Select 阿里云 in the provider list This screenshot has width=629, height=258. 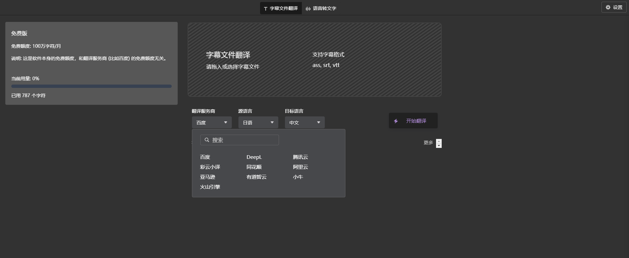[x=300, y=167]
